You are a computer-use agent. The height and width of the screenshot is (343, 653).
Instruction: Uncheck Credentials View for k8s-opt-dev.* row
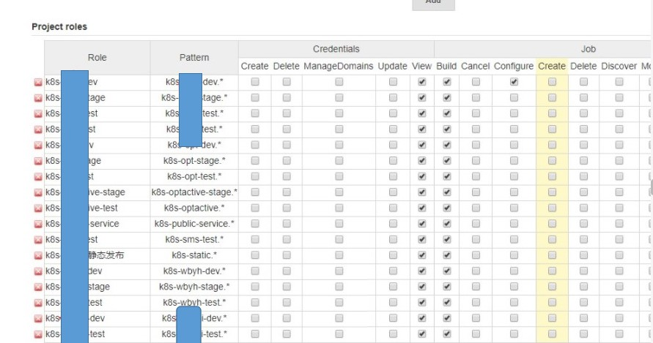click(x=422, y=145)
